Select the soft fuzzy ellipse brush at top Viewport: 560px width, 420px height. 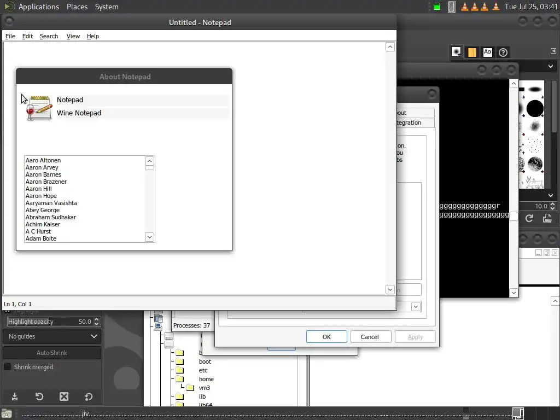[x=535, y=89]
